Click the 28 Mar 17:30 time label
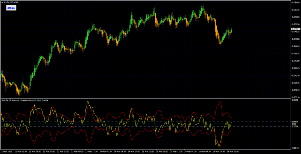 [x=219, y=151]
